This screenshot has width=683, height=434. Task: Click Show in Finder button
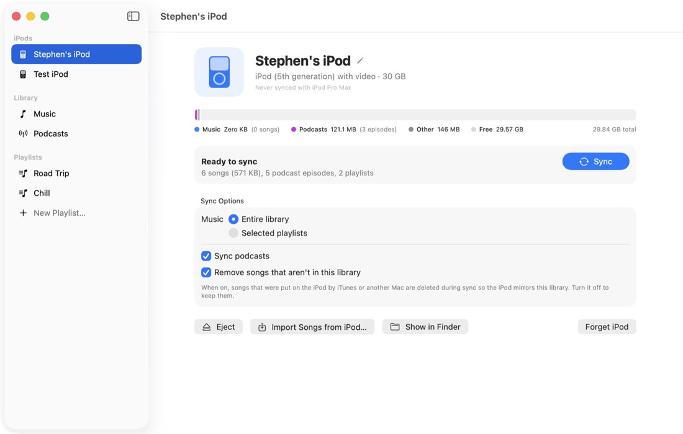(425, 327)
